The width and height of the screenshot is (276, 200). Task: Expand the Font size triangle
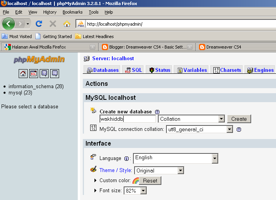(95, 190)
